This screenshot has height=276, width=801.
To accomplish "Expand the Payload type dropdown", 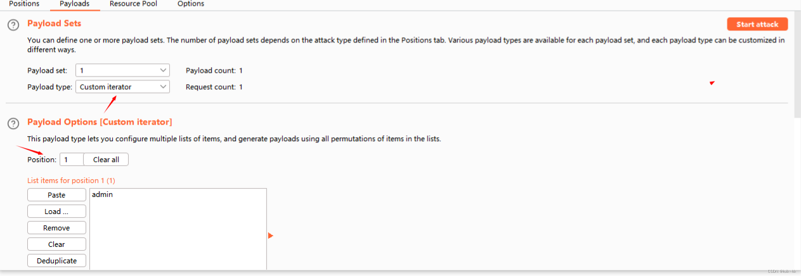I will pos(122,87).
